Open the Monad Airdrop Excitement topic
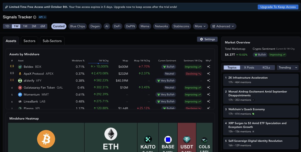 click(261, 95)
